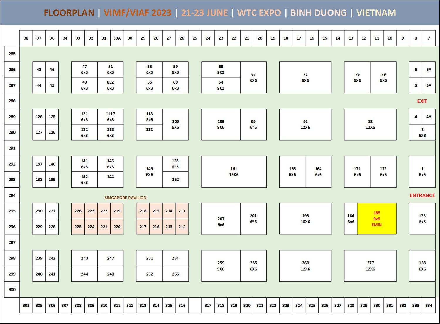Click booth 1117 sized 6x3
The height and width of the screenshot is (324, 440).
click(x=110, y=117)
